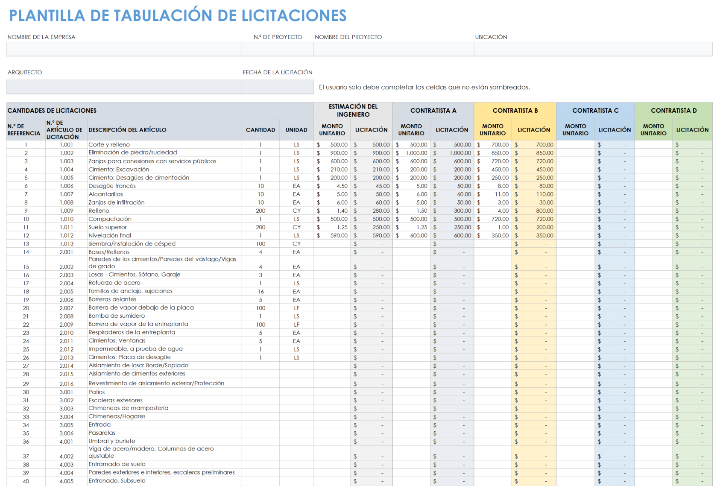Select the 'Cimientos: Ventanas' cell
Image resolution: width=720 pixels, height=486 pixels.
click(x=164, y=341)
